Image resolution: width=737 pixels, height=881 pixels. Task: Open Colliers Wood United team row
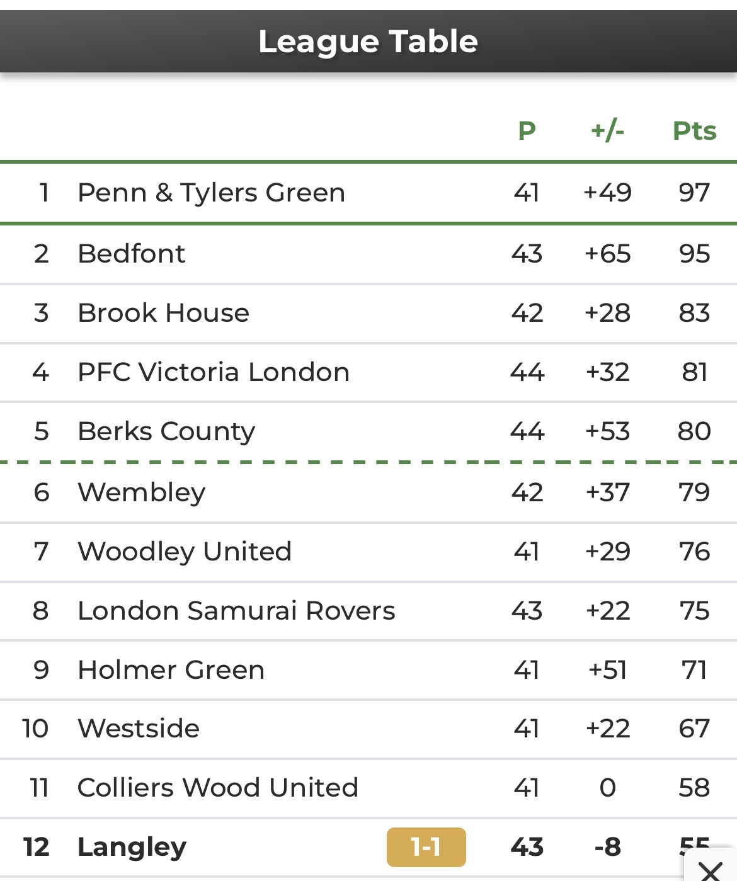point(368,788)
